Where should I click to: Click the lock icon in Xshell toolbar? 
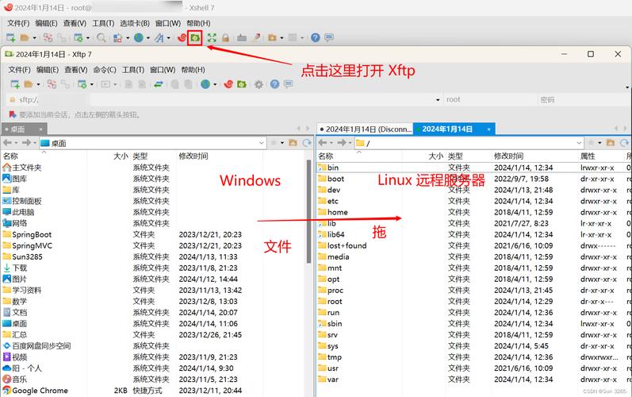point(225,38)
